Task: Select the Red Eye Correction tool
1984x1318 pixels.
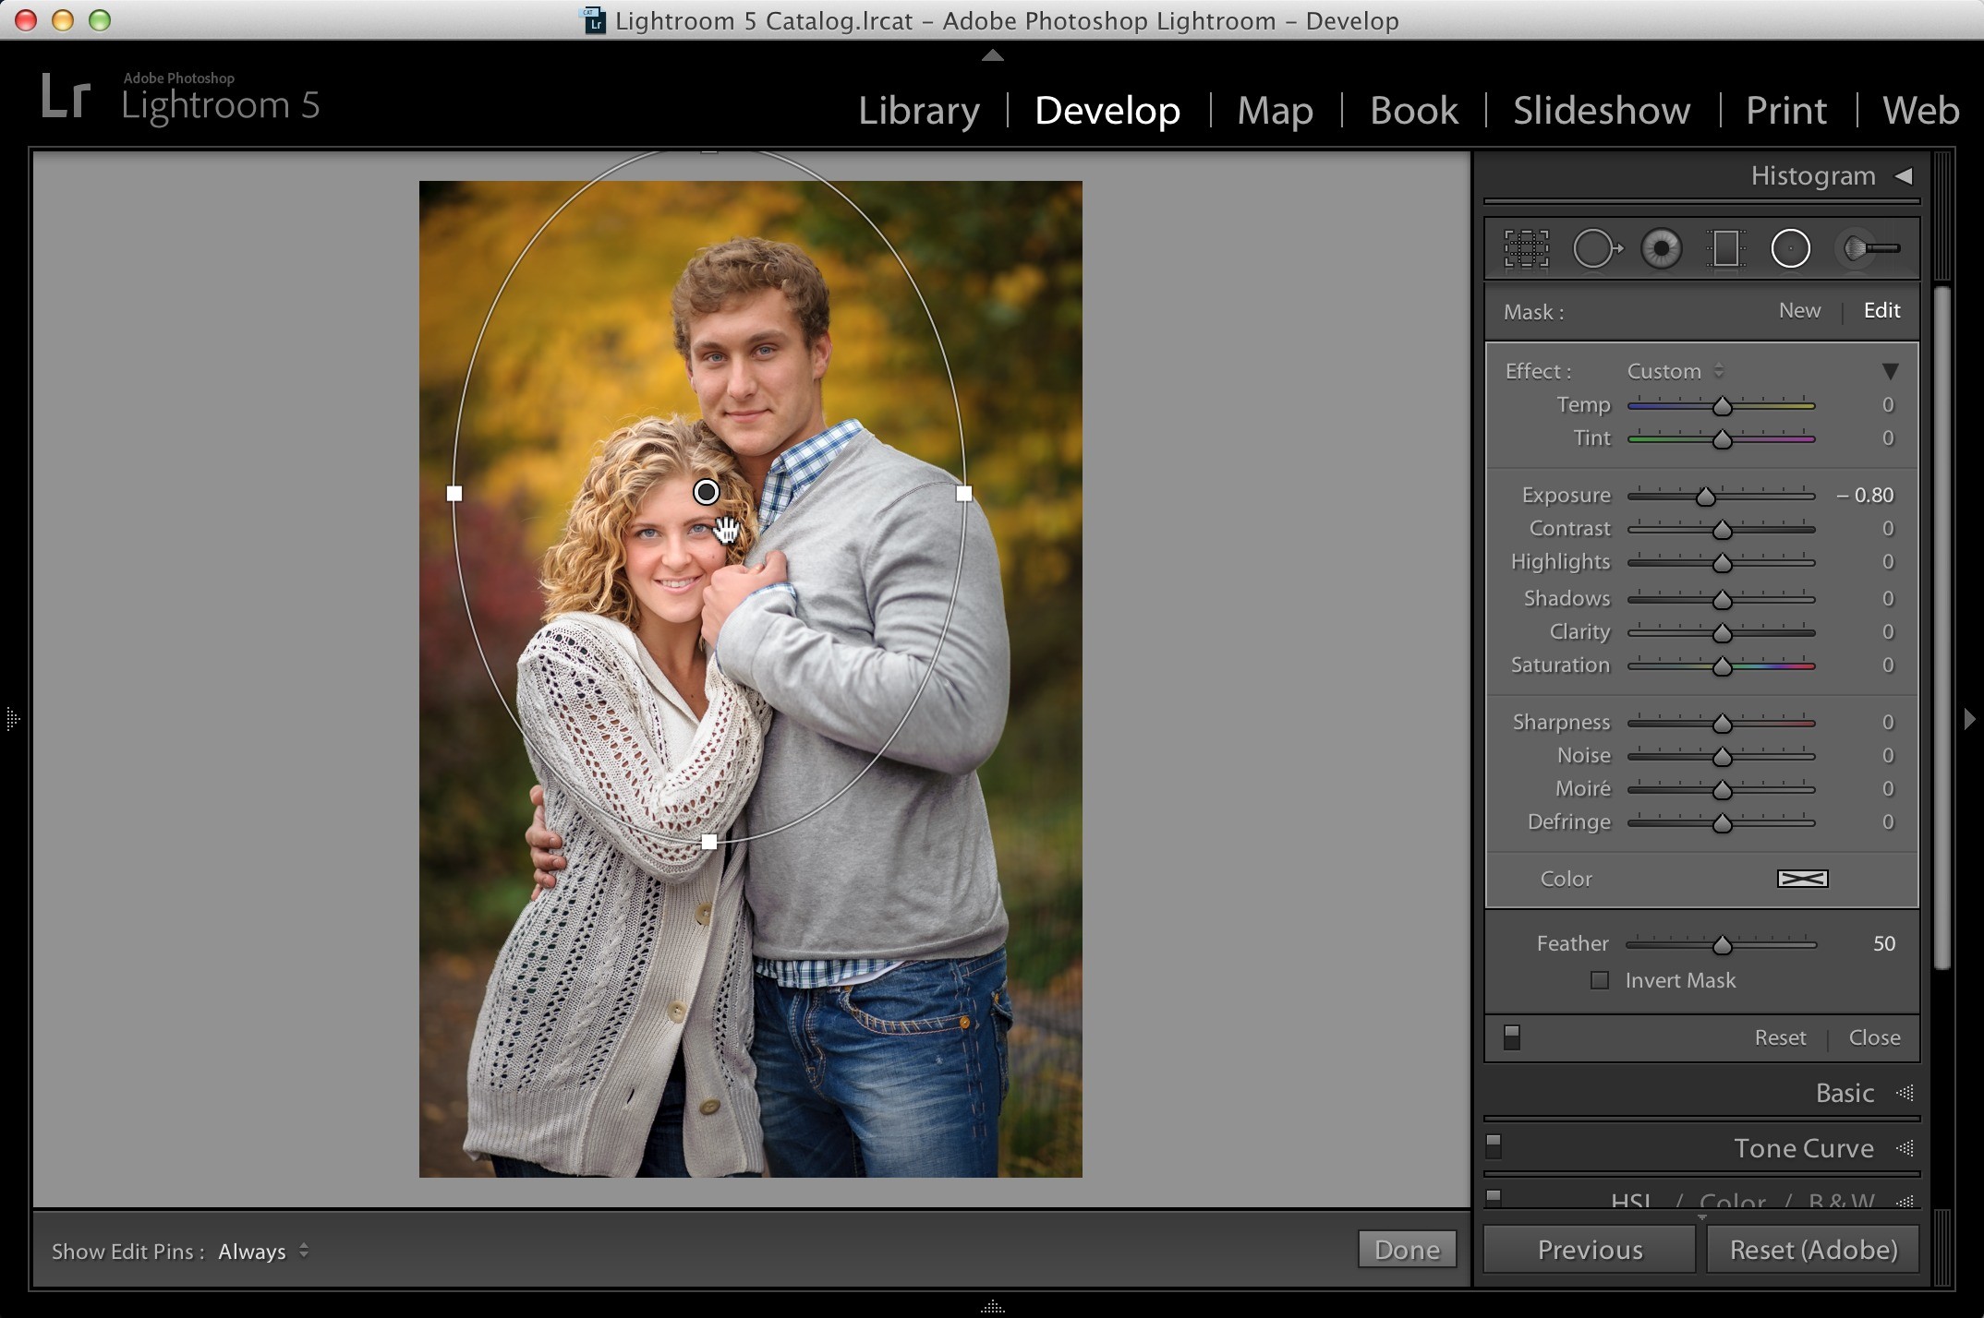Action: (x=1661, y=249)
